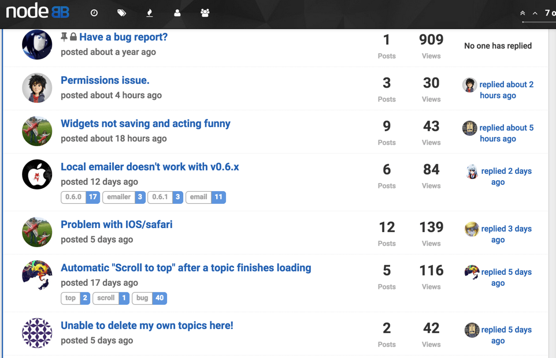Viewport: 556px width, 358px height.
Task: Open the Tags icon in navbar
Action: (121, 13)
